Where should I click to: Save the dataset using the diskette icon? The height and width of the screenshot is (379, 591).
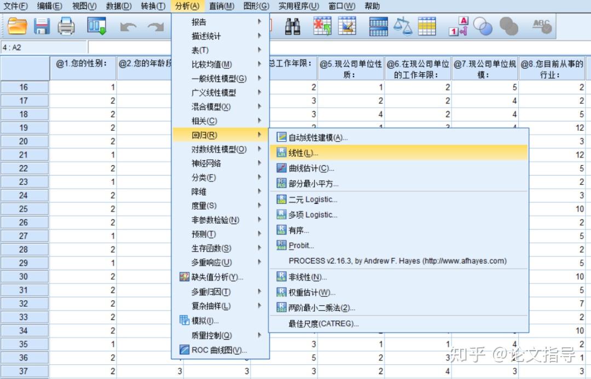[x=42, y=25]
